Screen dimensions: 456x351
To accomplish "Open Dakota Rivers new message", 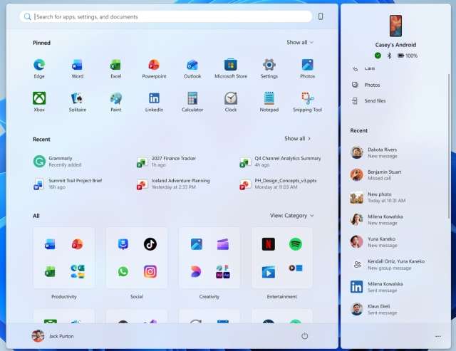I will 374,152.
